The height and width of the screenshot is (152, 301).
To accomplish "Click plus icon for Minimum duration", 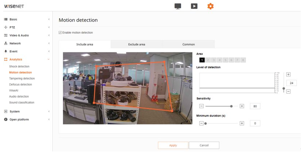I will 242,123.
